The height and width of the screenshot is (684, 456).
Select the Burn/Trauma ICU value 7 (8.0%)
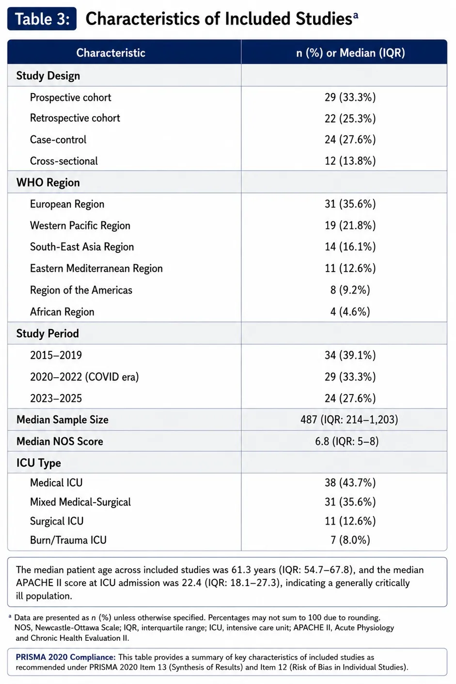(350, 540)
